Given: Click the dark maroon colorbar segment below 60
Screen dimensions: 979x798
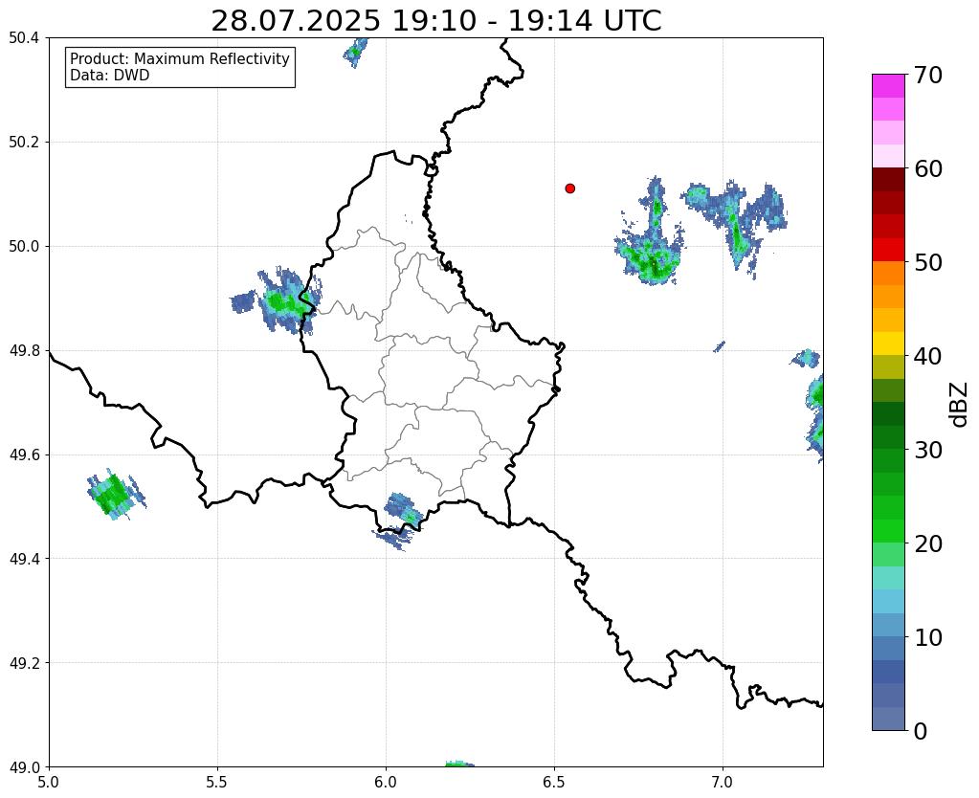Looking at the screenshot, I should [x=888, y=179].
